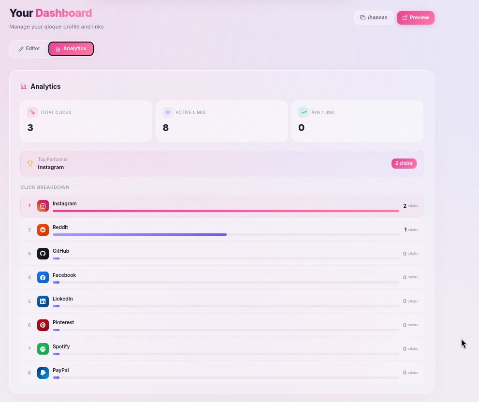The image size is (479, 402).
Task: Click the trophy icon next to Top Performer
Action: coord(30,163)
